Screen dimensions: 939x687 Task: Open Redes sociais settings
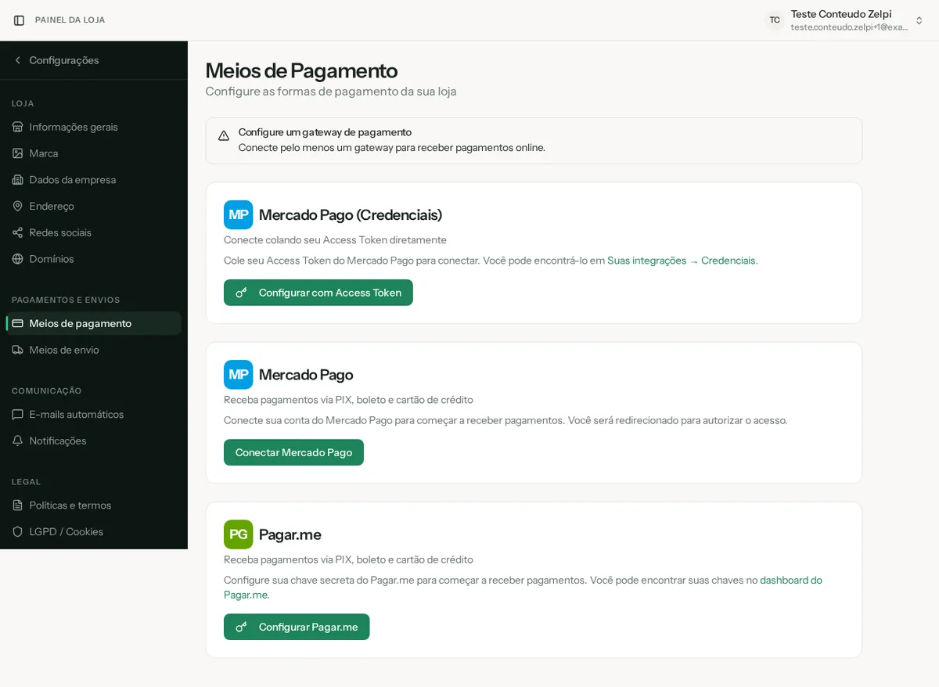click(x=94, y=232)
